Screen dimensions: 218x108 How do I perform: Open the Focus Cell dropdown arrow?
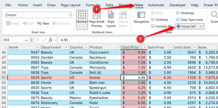pyautogui.click(x=201, y=26)
